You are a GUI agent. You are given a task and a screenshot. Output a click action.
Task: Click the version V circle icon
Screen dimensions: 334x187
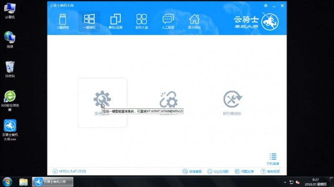pos(55,171)
